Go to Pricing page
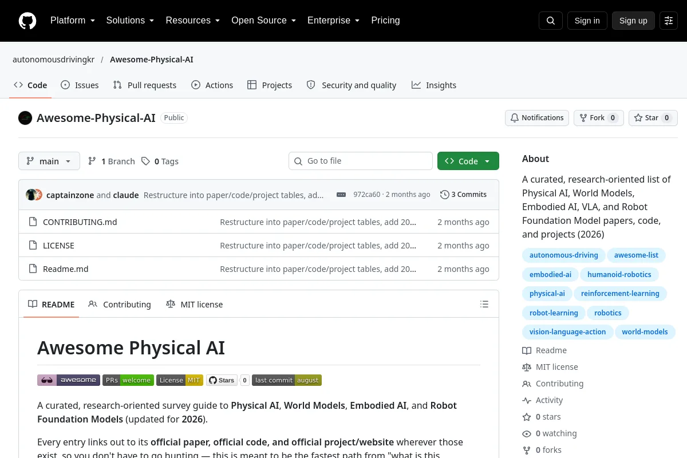The width and height of the screenshot is (687, 458). point(385,21)
